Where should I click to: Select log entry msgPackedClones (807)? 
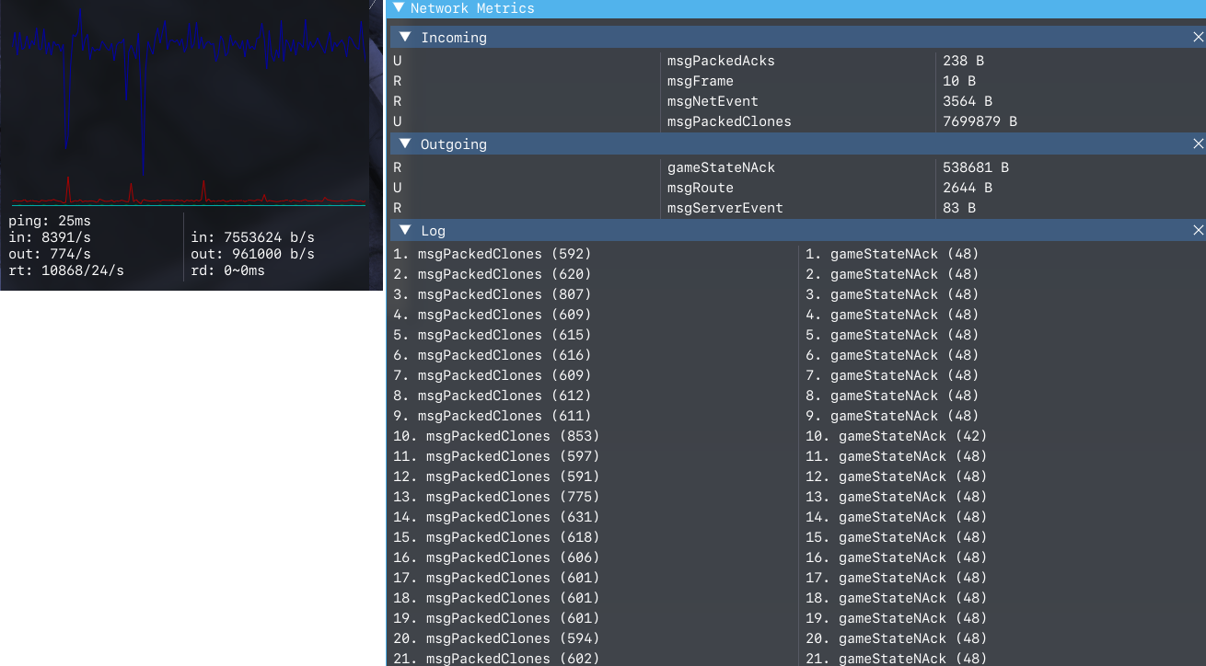pos(493,294)
